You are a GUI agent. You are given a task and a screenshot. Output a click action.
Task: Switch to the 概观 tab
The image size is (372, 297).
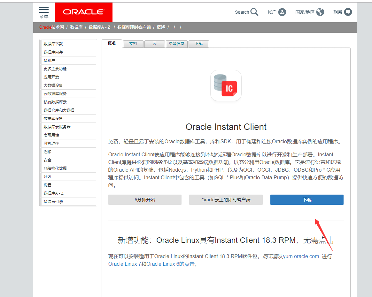[112, 43]
